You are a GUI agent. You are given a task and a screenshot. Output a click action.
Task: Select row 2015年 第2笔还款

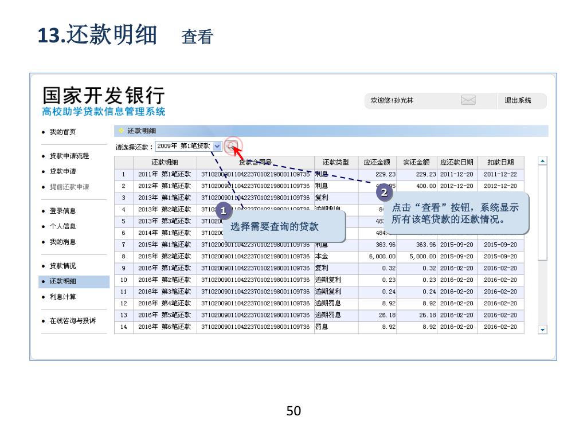319,256
